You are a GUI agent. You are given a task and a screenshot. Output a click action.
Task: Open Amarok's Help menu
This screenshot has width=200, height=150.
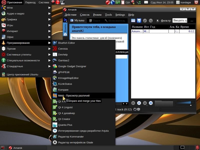pyautogui.click(x=131, y=15)
